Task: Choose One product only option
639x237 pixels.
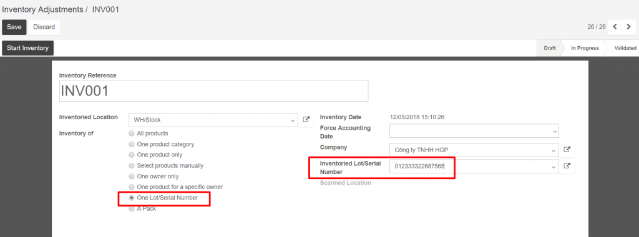Action: [131, 155]
